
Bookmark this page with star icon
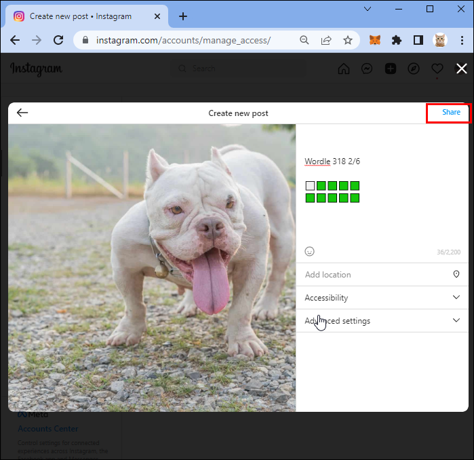348,40
